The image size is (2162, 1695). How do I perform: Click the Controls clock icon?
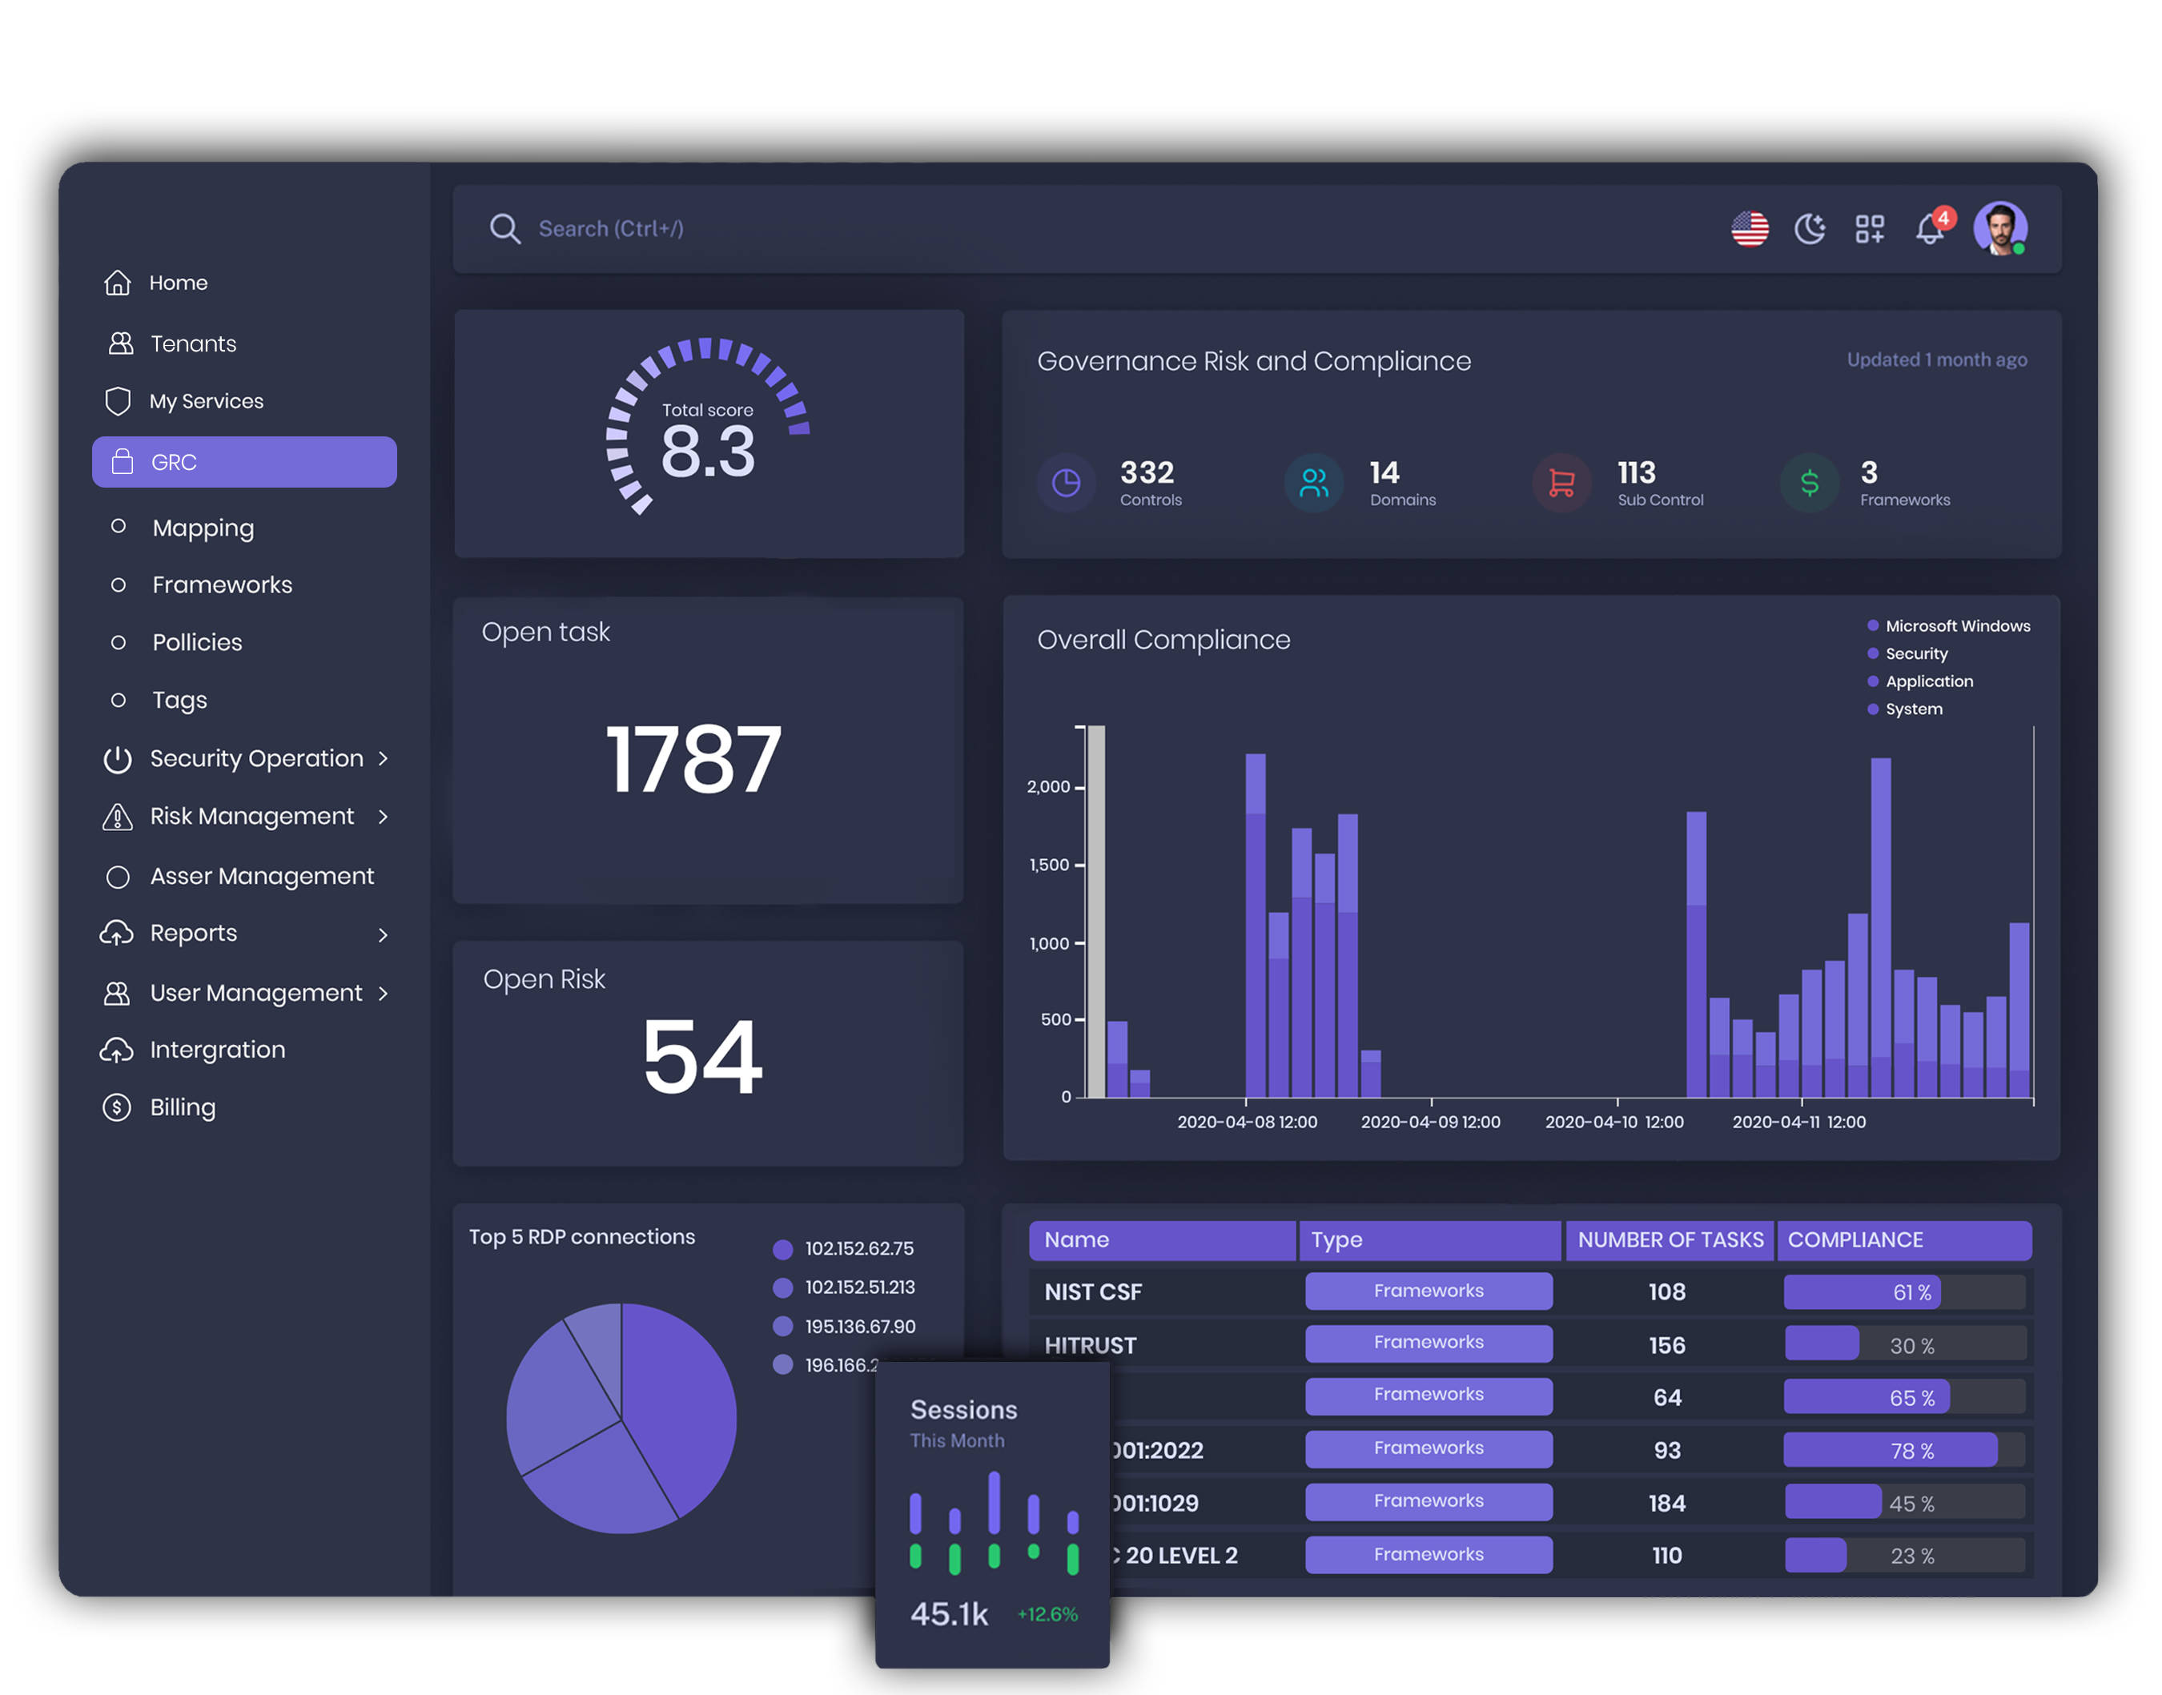pos(1066,484)
